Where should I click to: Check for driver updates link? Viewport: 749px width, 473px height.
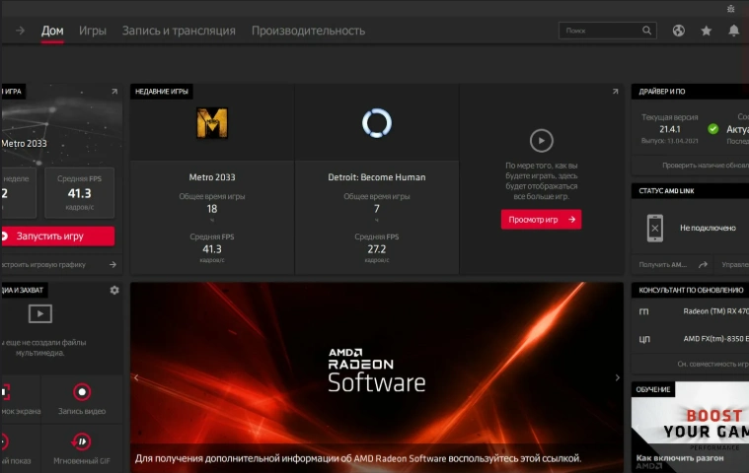point(705,165)
